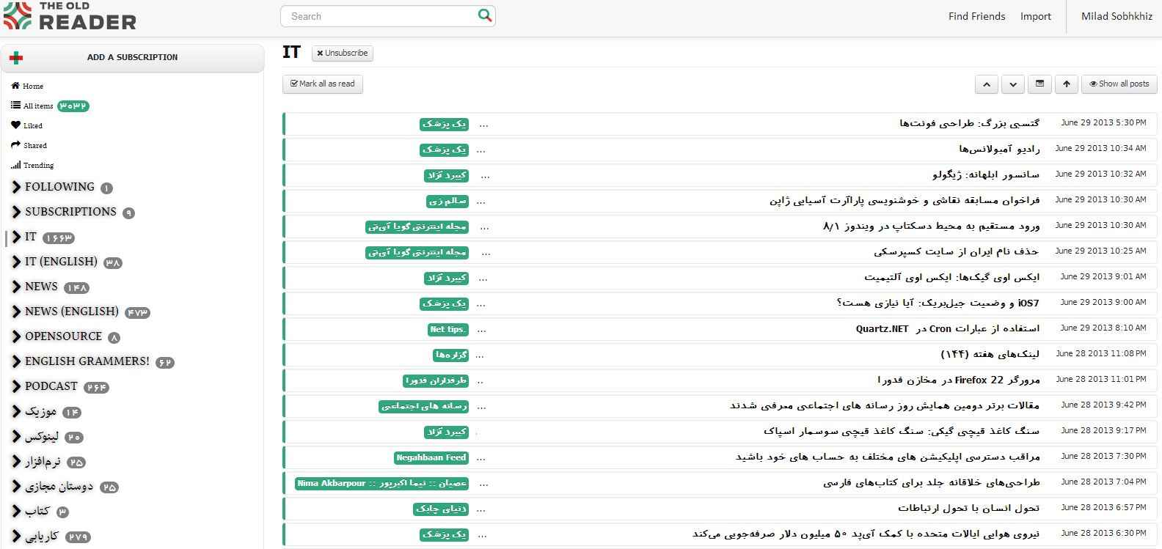Image resolution: width=1162 pixels, height=549 pixels.
Task: Open the Import page
Action: click(1035, 16)
